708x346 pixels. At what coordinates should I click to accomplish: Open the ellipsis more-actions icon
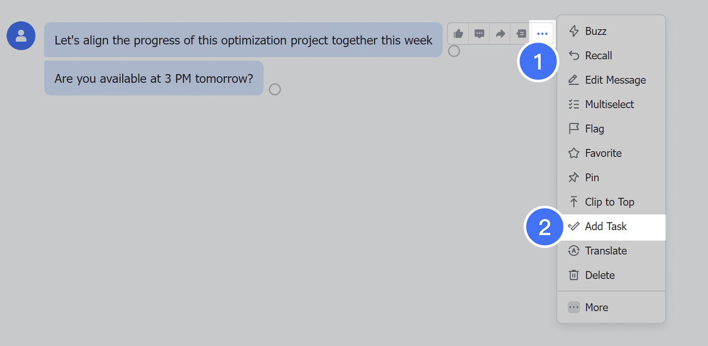[542, 33]
